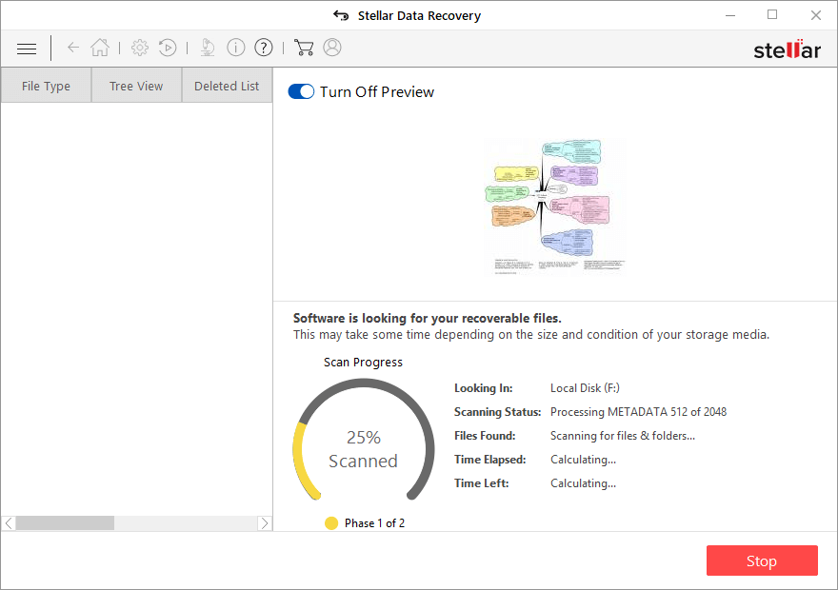
Task: Click the 'Looking In:' label
Action: 483,388
